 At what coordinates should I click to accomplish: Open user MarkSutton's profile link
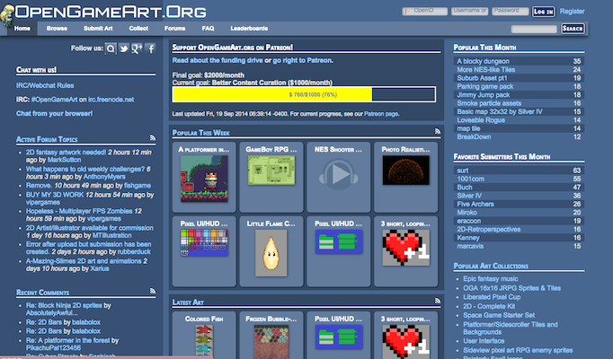click(64, 160)
